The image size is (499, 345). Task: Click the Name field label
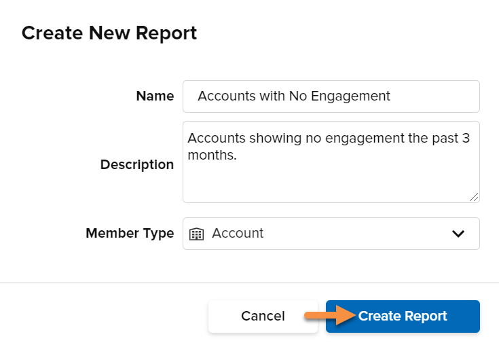tap(155, 96)
